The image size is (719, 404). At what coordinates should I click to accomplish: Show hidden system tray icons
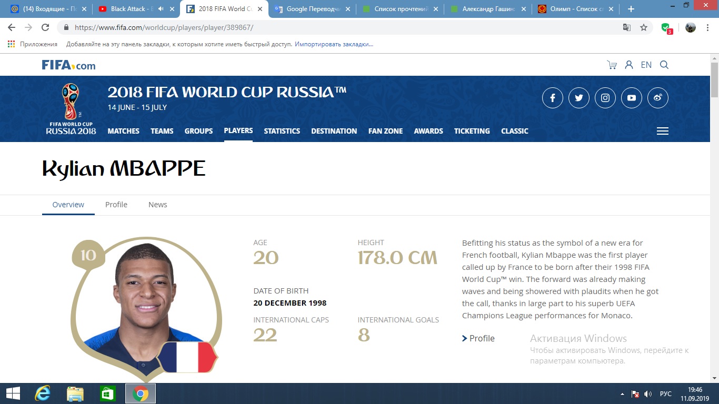[623, 394]
